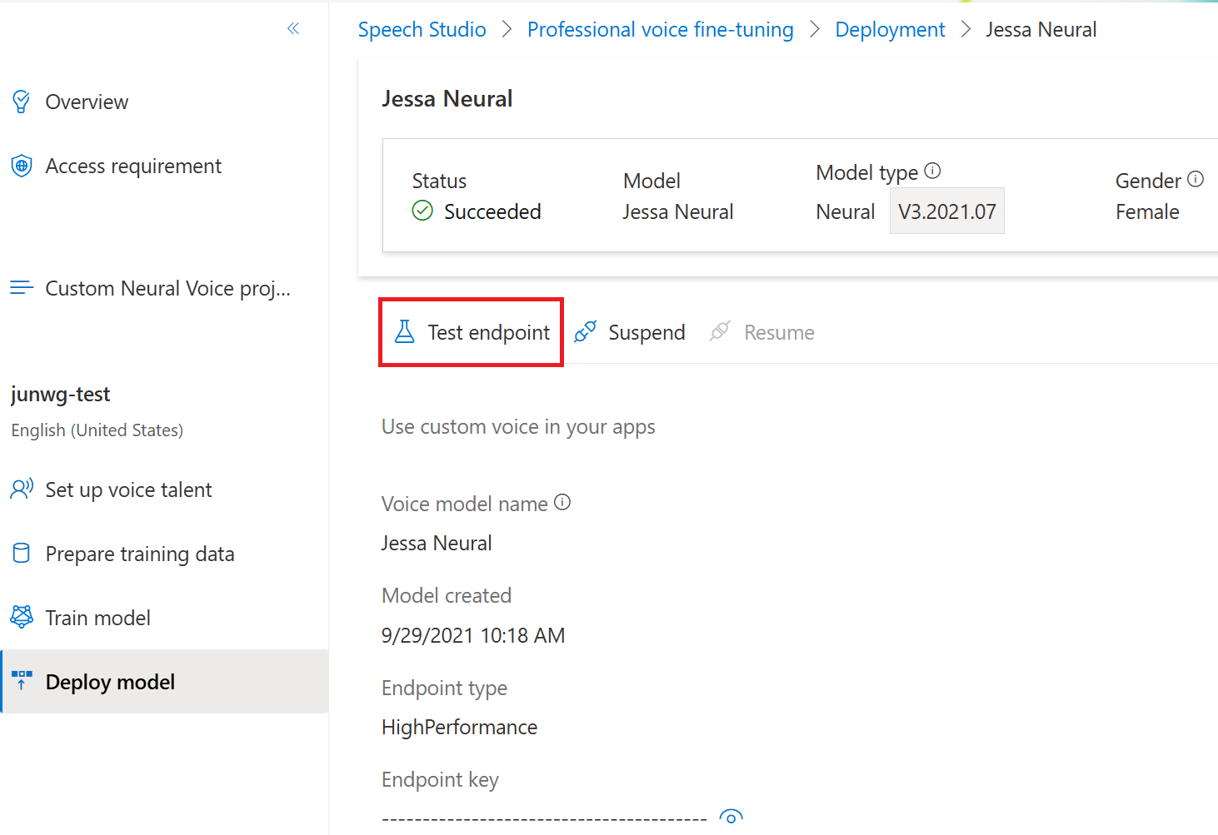Click the Set up voice talent icon
The height and width of the screenshot is (835, 1218).
(22, 489)
